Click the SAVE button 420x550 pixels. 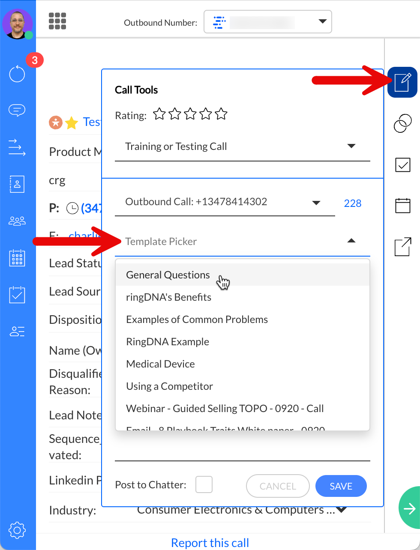coord(341,486)
